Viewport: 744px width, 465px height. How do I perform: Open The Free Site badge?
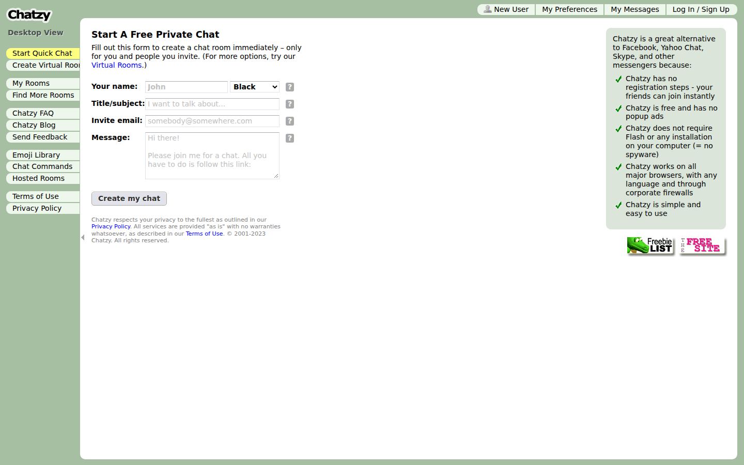coord(703,246)
